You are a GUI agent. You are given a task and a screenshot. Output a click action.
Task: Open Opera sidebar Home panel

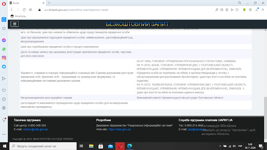click(x=4, y=20)
